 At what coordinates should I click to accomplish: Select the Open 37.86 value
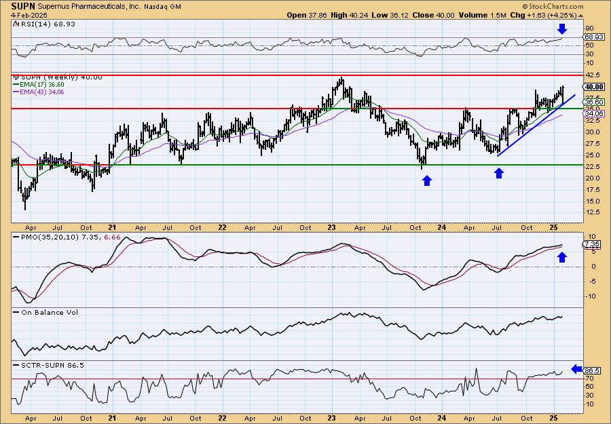[307, 15]
